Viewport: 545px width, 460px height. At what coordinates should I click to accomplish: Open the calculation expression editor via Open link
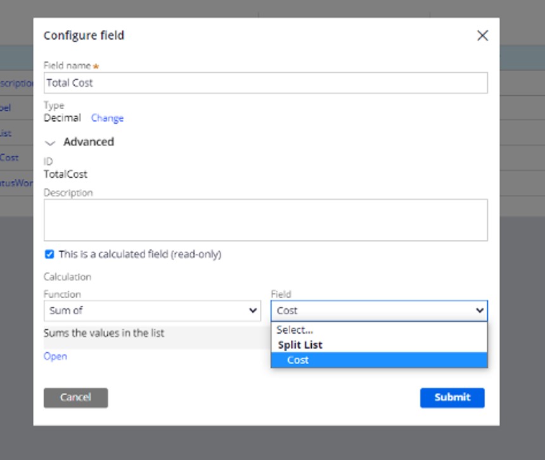[x=55, y=356]
